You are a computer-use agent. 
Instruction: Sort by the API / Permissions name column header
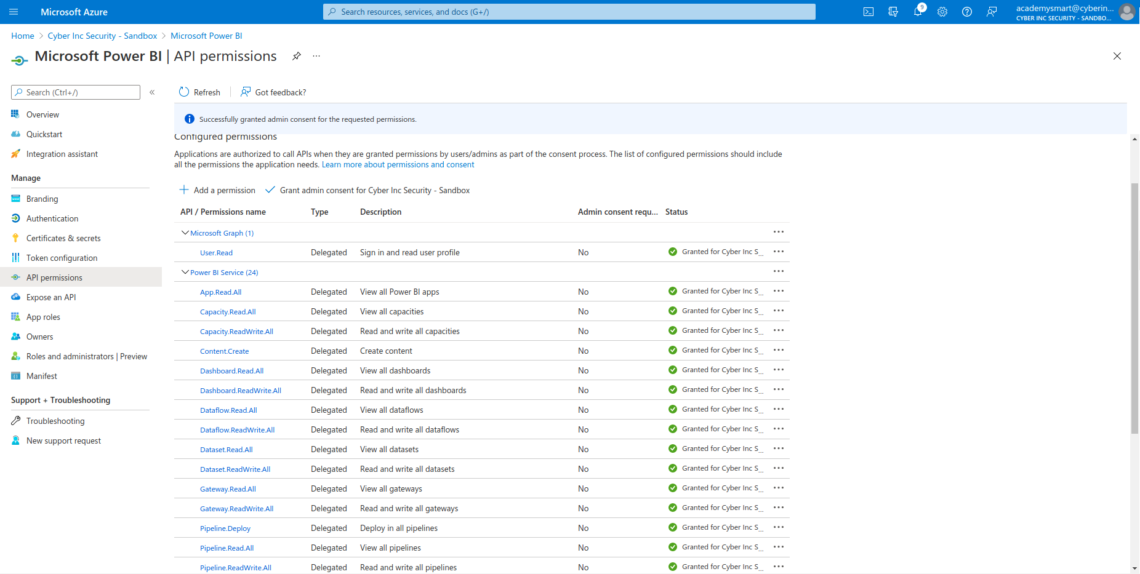click(x=223, y=212)
